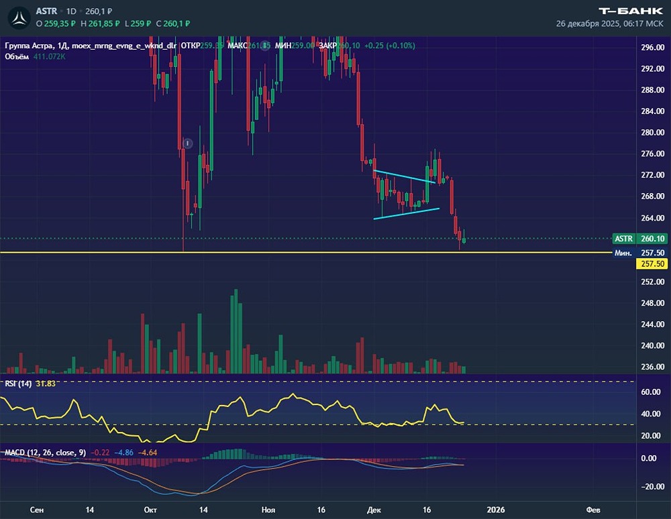Click the 280.00 price axis label
Viewport: 671px width, 519px height.
click(652, 133)
